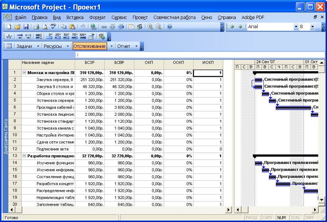The height and width of the screenshot is (222, 327).
Task: Run the spelling check
Action: (53, 27)
